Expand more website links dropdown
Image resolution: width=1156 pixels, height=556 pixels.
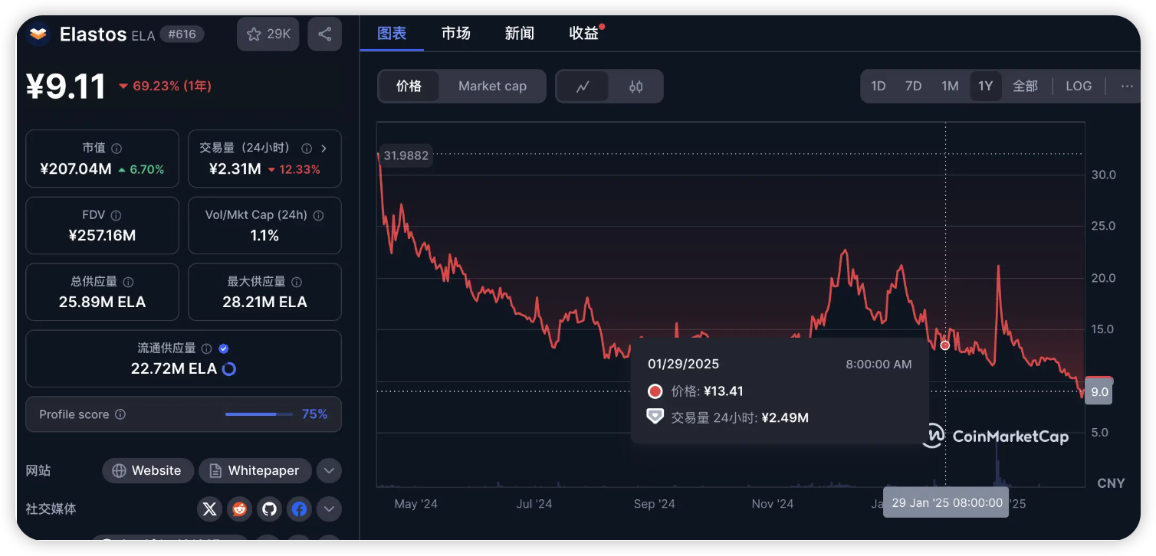(x=329, y=470)
